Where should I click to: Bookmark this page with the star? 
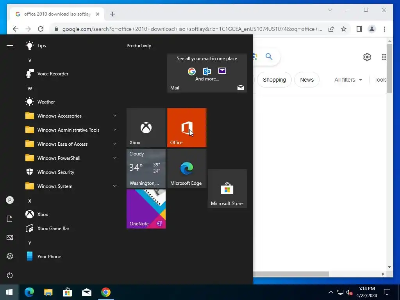click(344, 29)
